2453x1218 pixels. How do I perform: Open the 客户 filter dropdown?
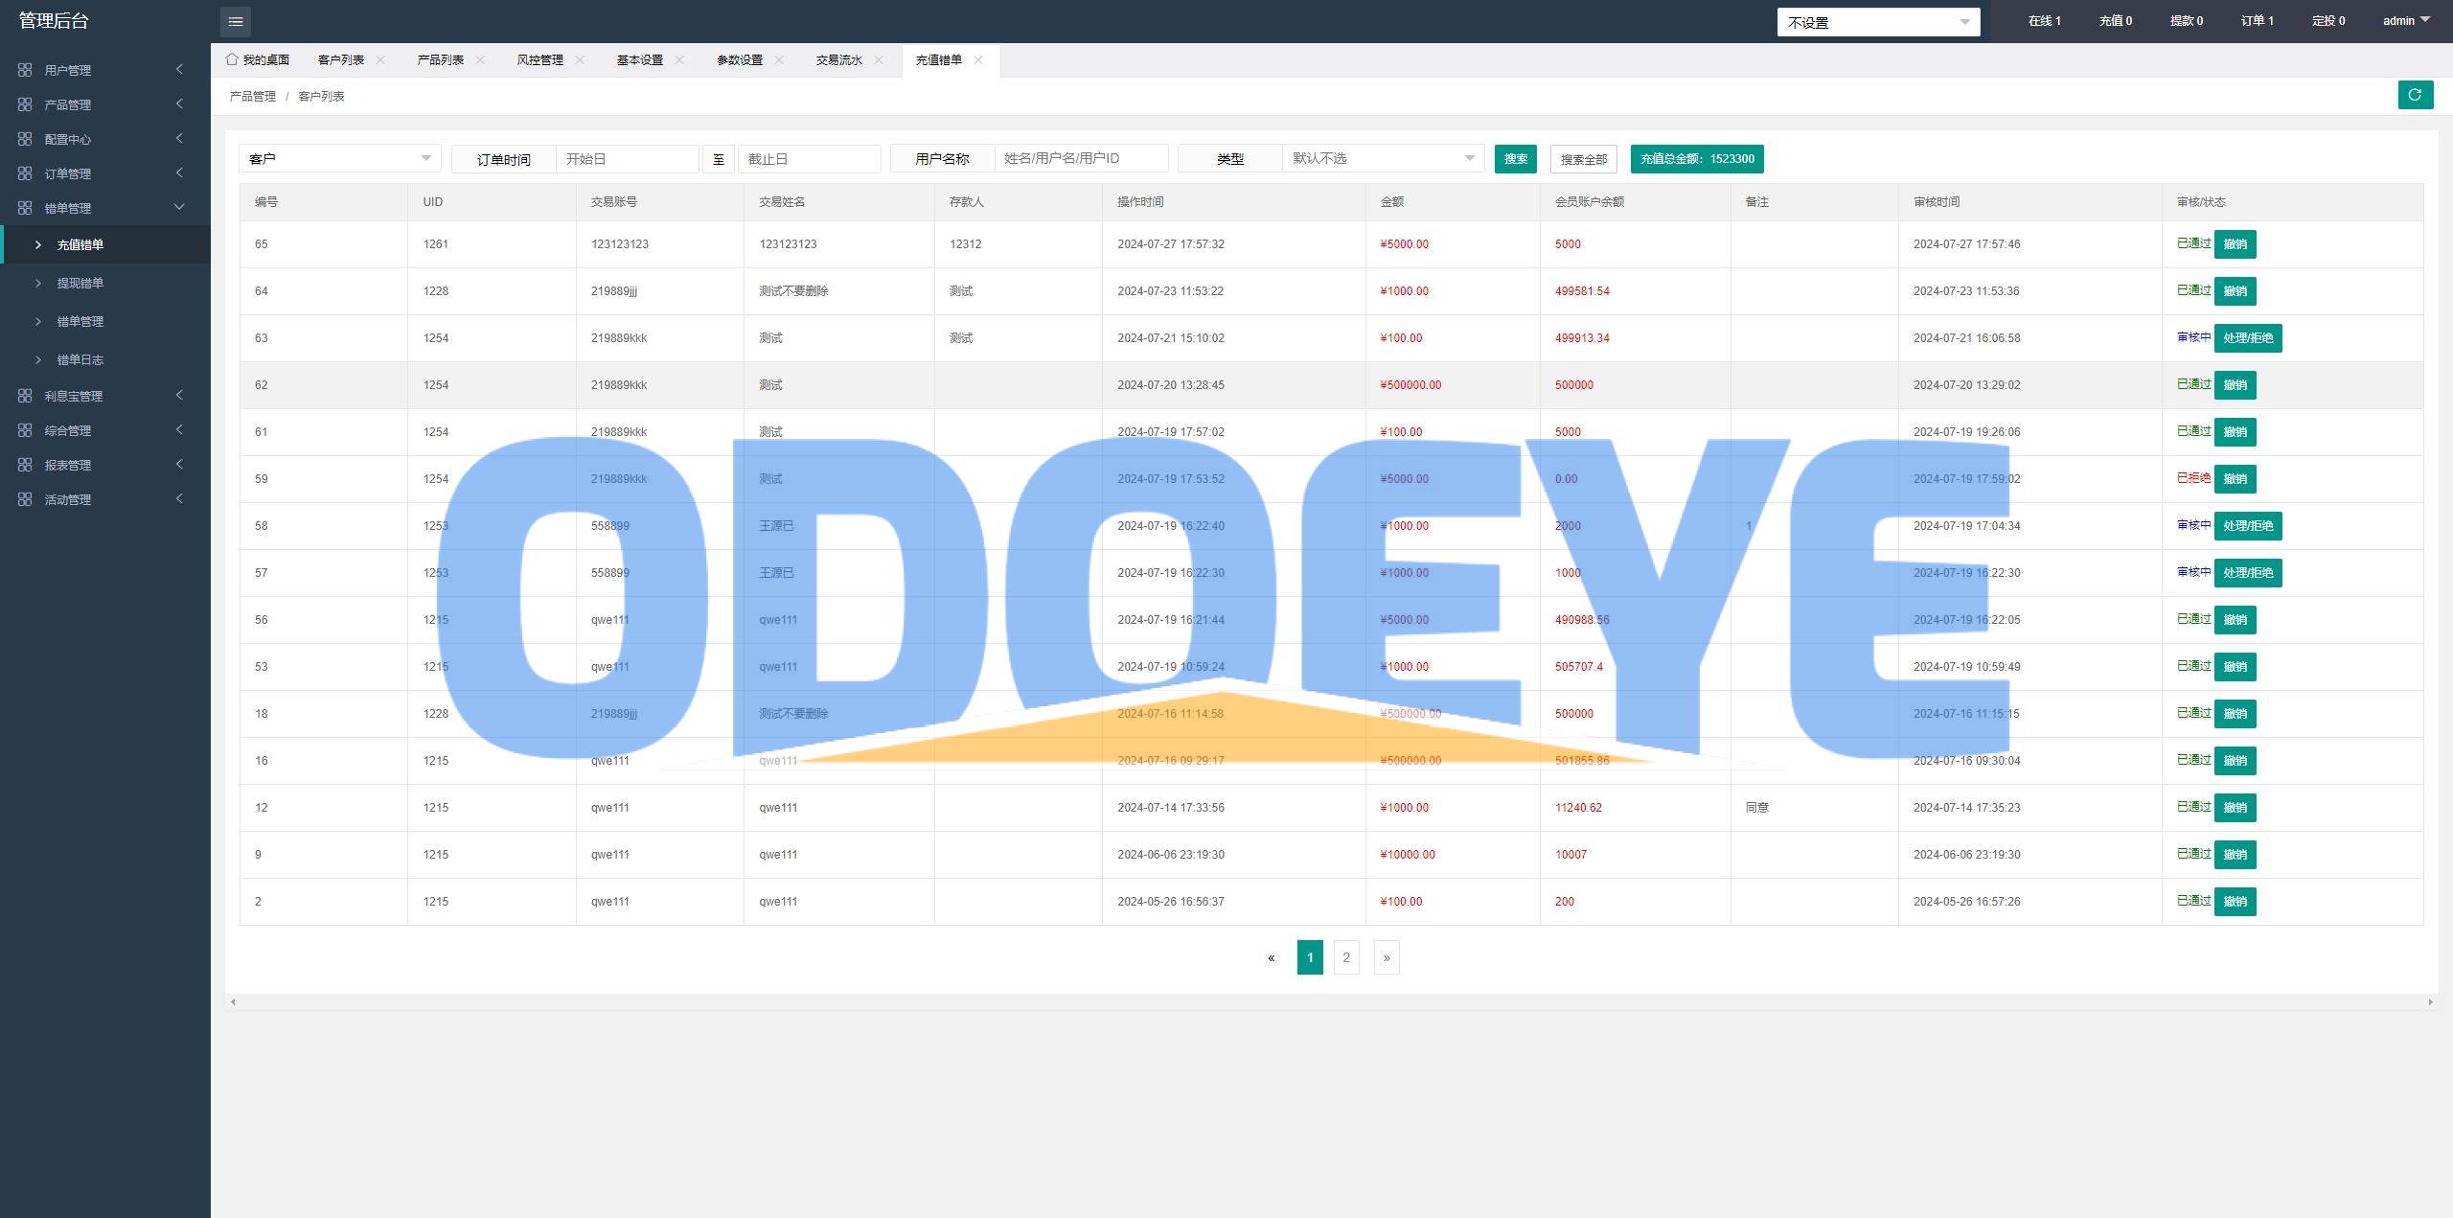[x=339, y=158]
